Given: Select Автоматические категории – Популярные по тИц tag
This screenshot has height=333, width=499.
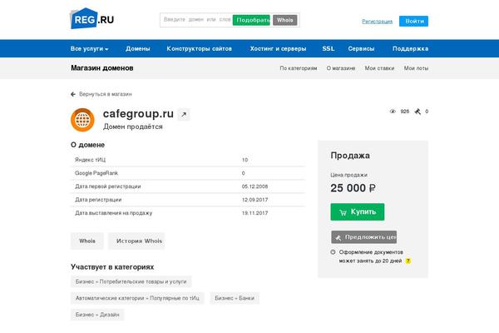Looking at the screenshot, I should [x=137, y=298].
